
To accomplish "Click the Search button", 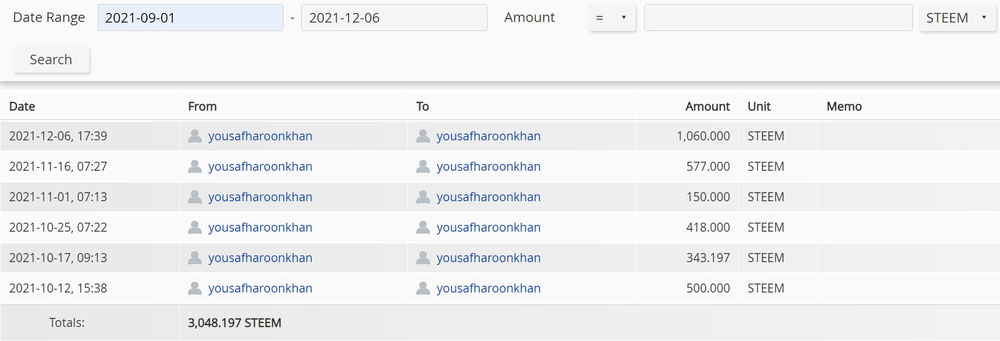I will point(51,59).
